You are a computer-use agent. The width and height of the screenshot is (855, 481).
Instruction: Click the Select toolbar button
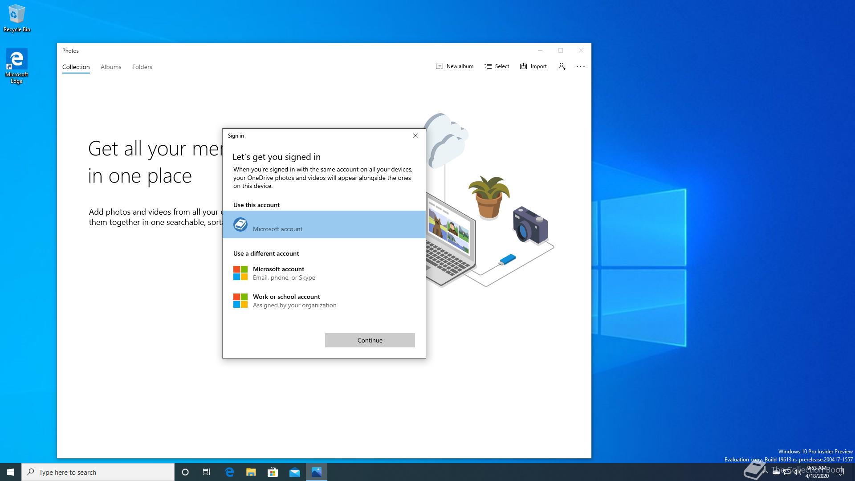497,66
